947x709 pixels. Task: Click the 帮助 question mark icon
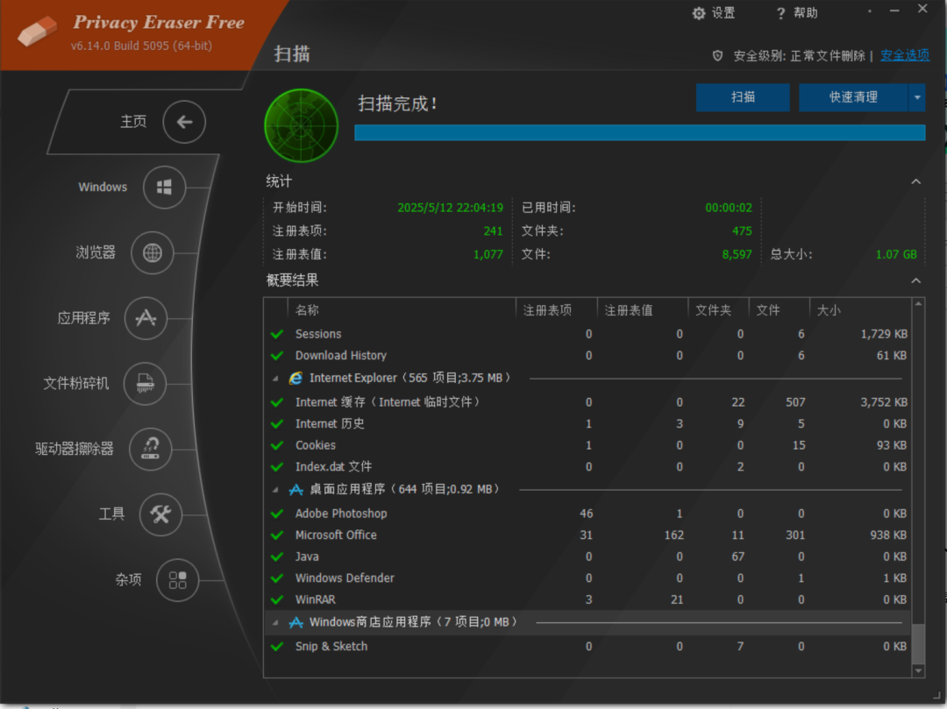click(x=781, y=13)
